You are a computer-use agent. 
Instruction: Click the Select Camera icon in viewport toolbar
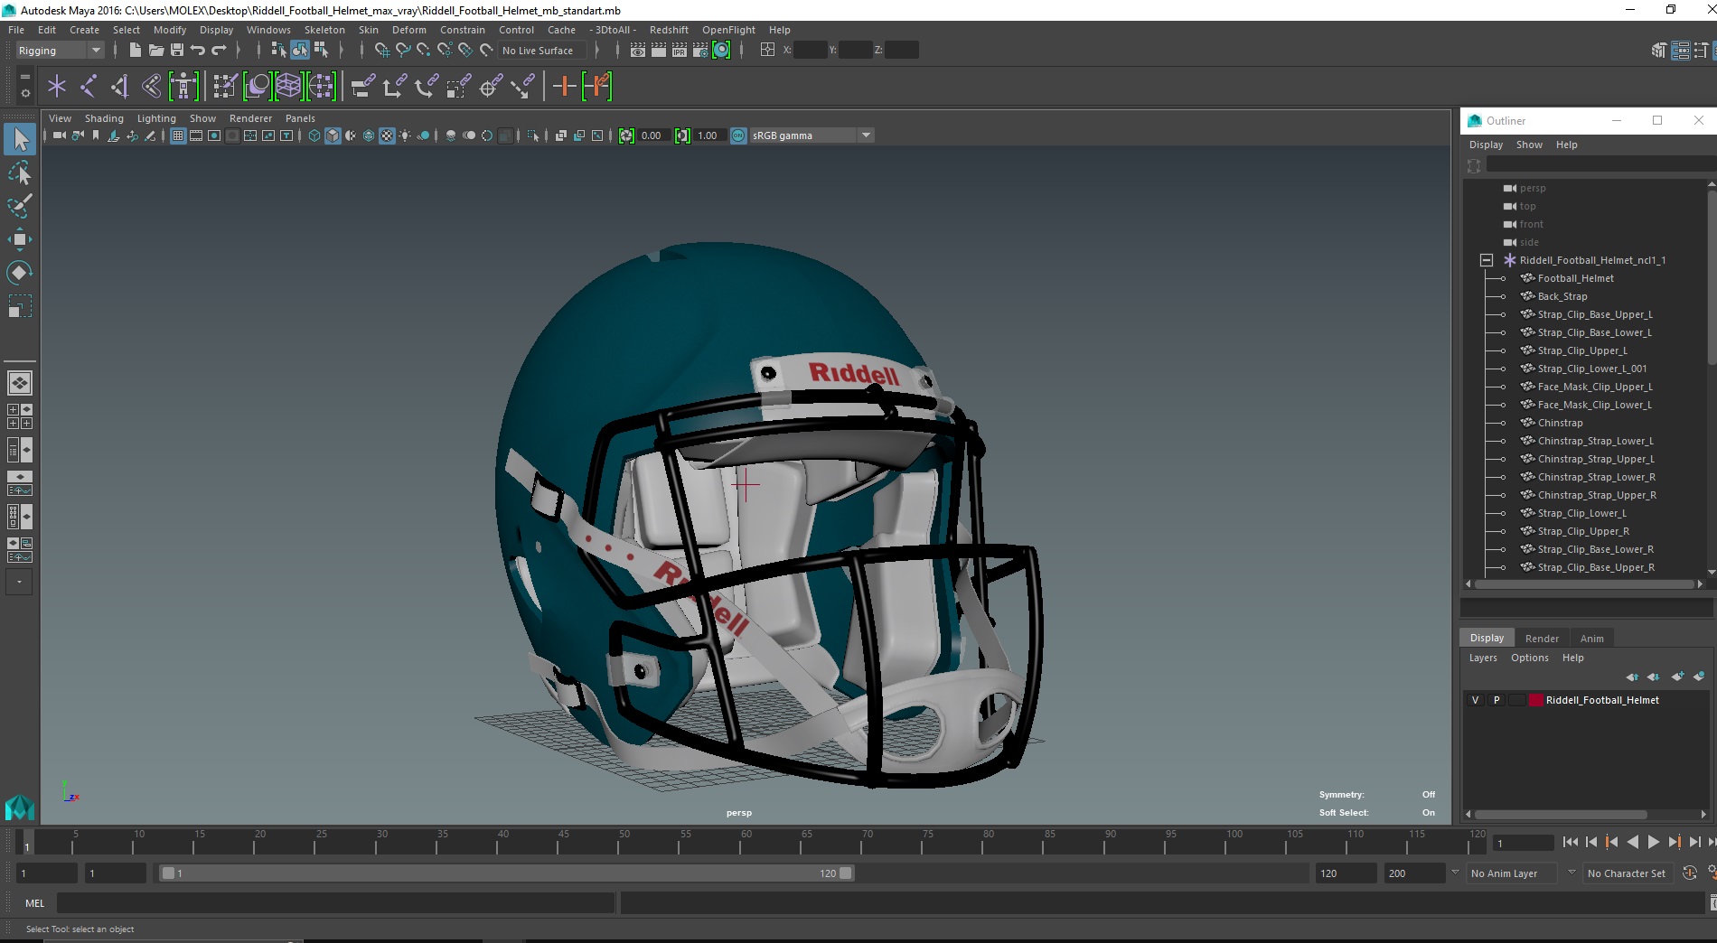[60, 135]
